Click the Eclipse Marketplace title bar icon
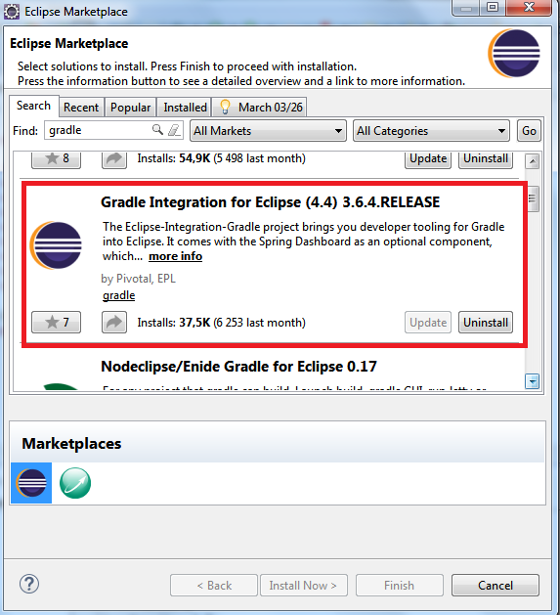This screenshot has width=560, height=615. click(12, 12)
